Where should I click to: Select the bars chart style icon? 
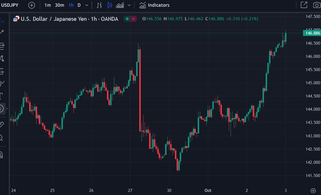tap(99, 5)
